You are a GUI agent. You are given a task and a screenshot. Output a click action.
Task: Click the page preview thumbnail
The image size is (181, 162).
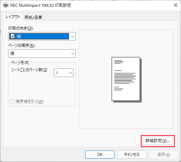[127, 80]
